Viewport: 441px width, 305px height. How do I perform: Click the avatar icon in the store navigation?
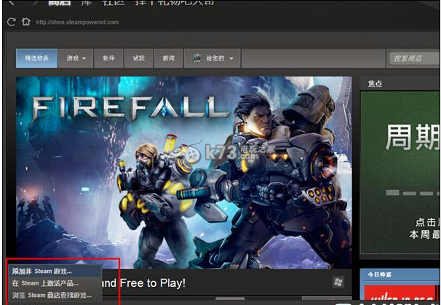[x=198, y=58]
